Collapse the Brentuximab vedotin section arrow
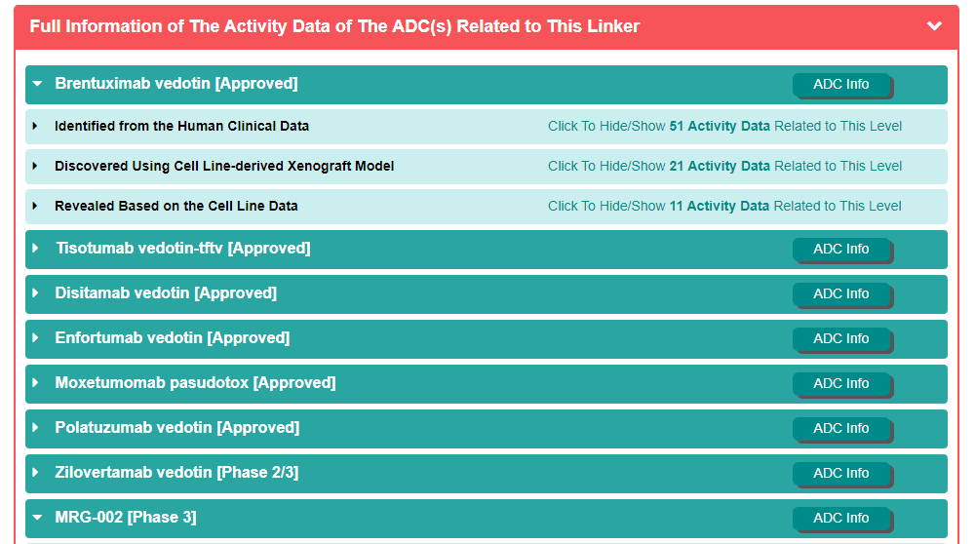 37,84
